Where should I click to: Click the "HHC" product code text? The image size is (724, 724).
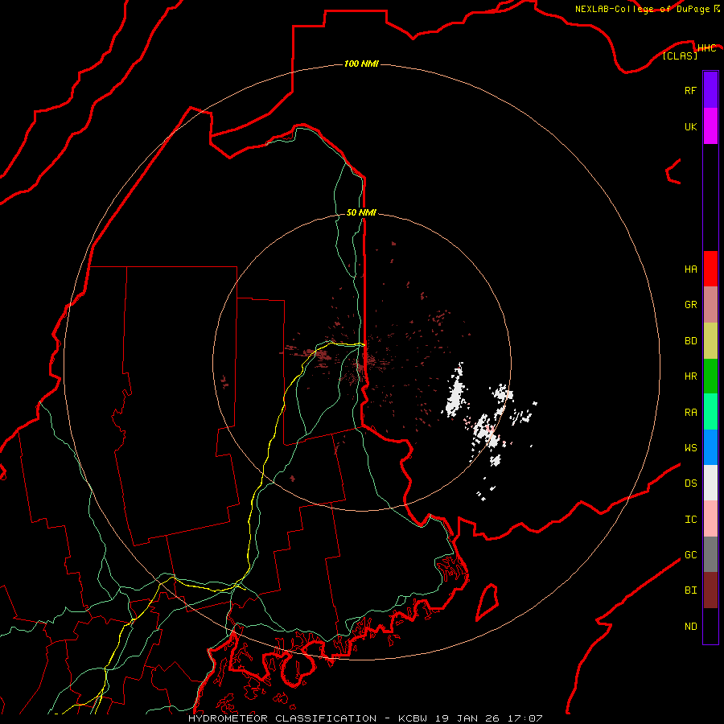706,48
